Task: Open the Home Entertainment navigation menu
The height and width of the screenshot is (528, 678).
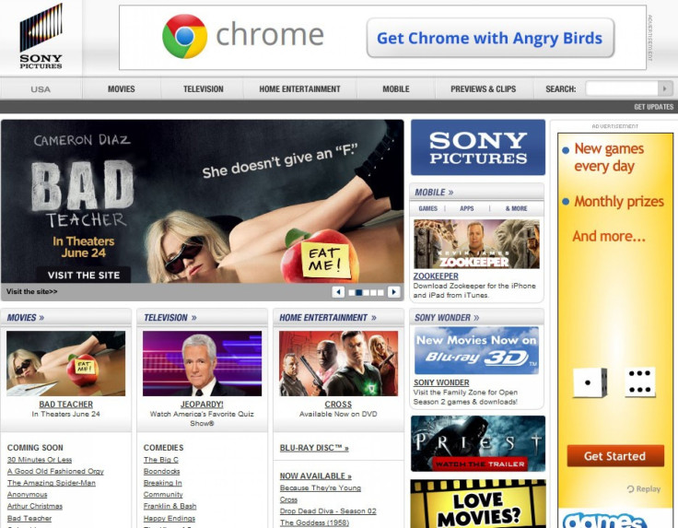Action: click(299, 88)
